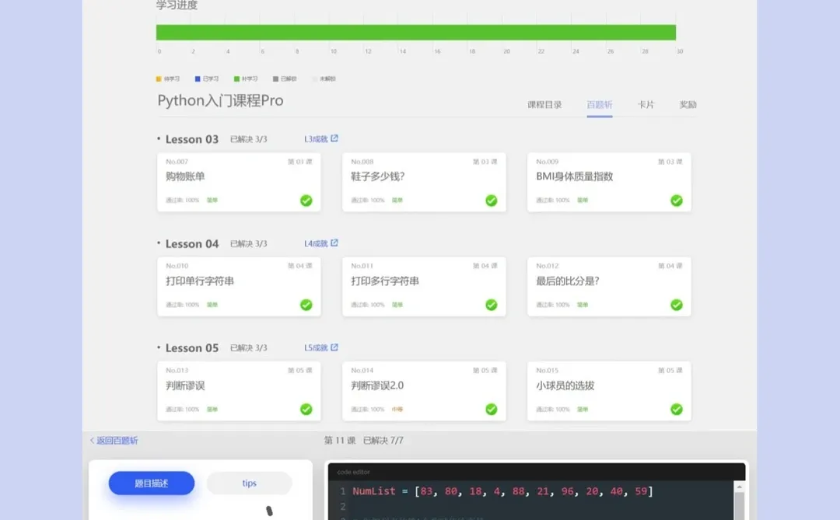Click the green checkmark on 购物账单 card
The width and height of the screenshot is (840, 520).
pos(306,201)
